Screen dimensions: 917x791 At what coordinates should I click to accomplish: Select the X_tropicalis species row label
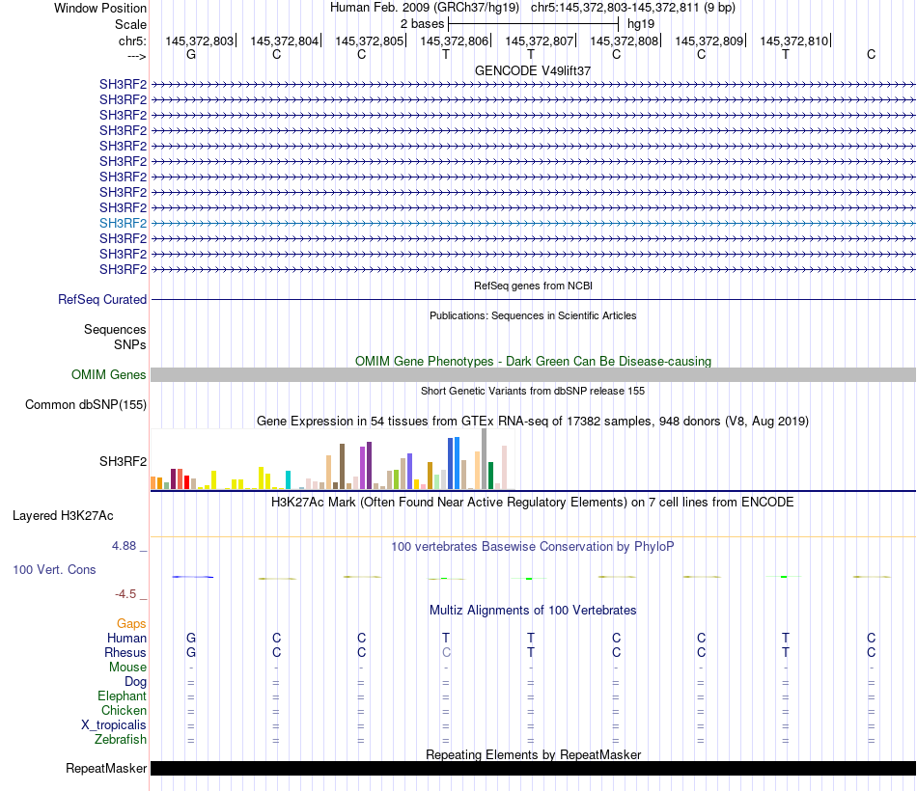click(x=114, y=725)
